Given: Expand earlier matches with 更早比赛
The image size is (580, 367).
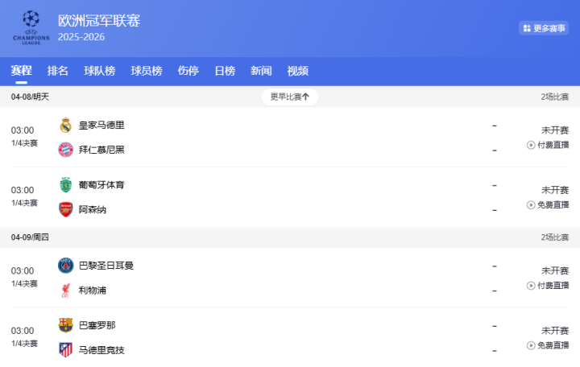Looking at the screenshot, I should [x=290, y=97].
